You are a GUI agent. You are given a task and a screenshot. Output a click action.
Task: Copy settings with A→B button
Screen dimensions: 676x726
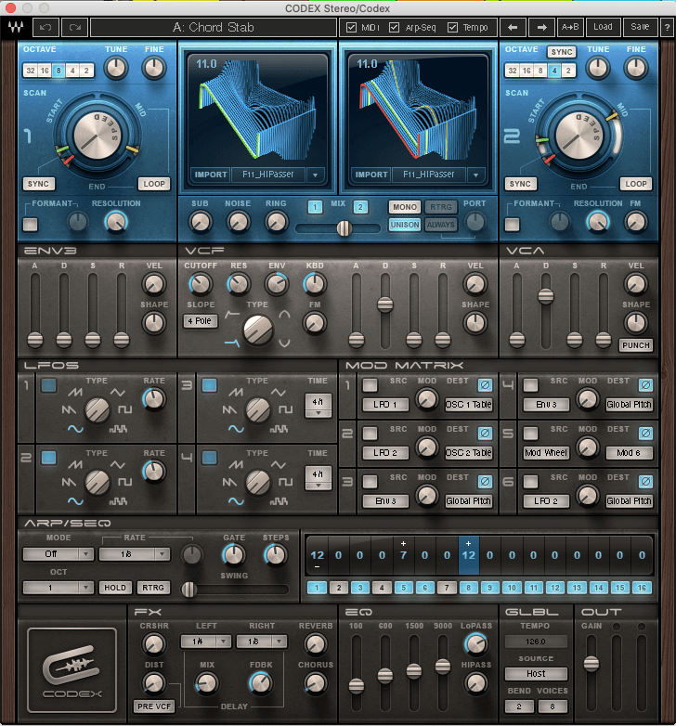(570, 27)
